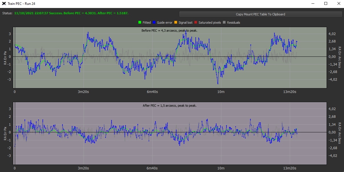
Task: Minimize the Train PEC window
Action: [x=313, y=4]
